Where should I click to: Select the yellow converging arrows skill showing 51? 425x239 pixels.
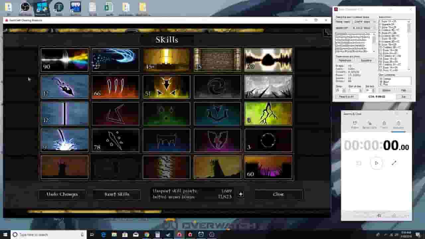[167, 87]
